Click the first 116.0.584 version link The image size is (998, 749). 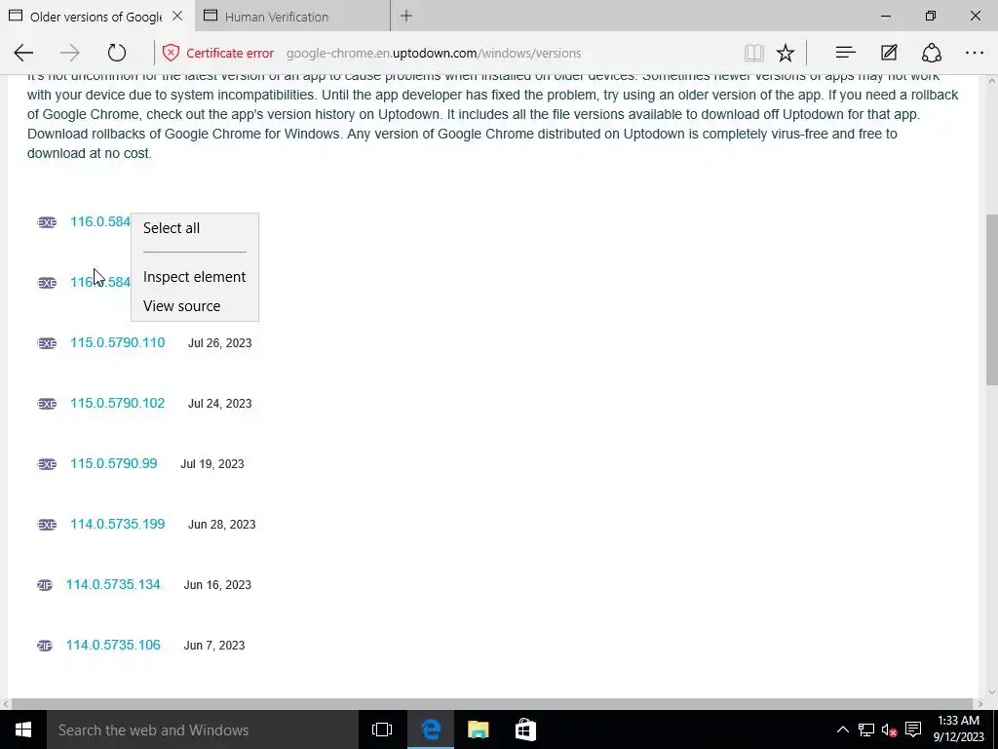click(x=100, y=221)
